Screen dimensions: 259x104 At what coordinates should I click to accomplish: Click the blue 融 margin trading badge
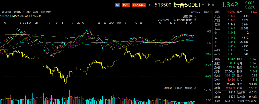tap(117, 5)
